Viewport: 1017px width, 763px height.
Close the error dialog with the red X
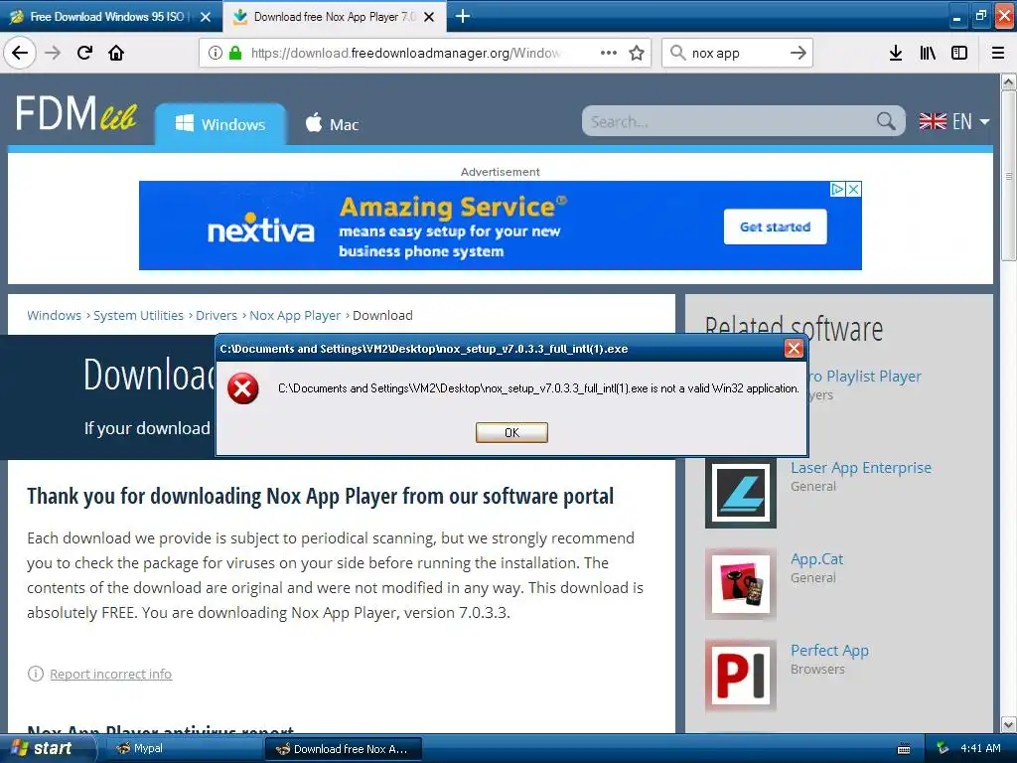794,349
